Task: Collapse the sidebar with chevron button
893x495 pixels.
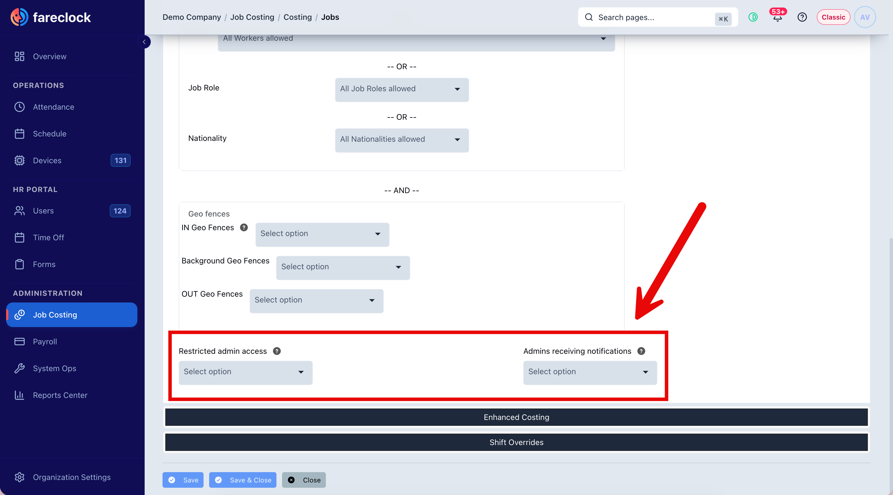Action: coord(144,42)
